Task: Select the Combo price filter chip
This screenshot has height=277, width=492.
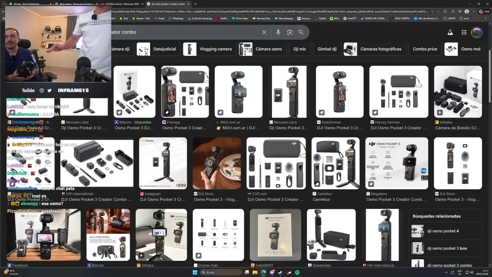Action: click(425, 49)
